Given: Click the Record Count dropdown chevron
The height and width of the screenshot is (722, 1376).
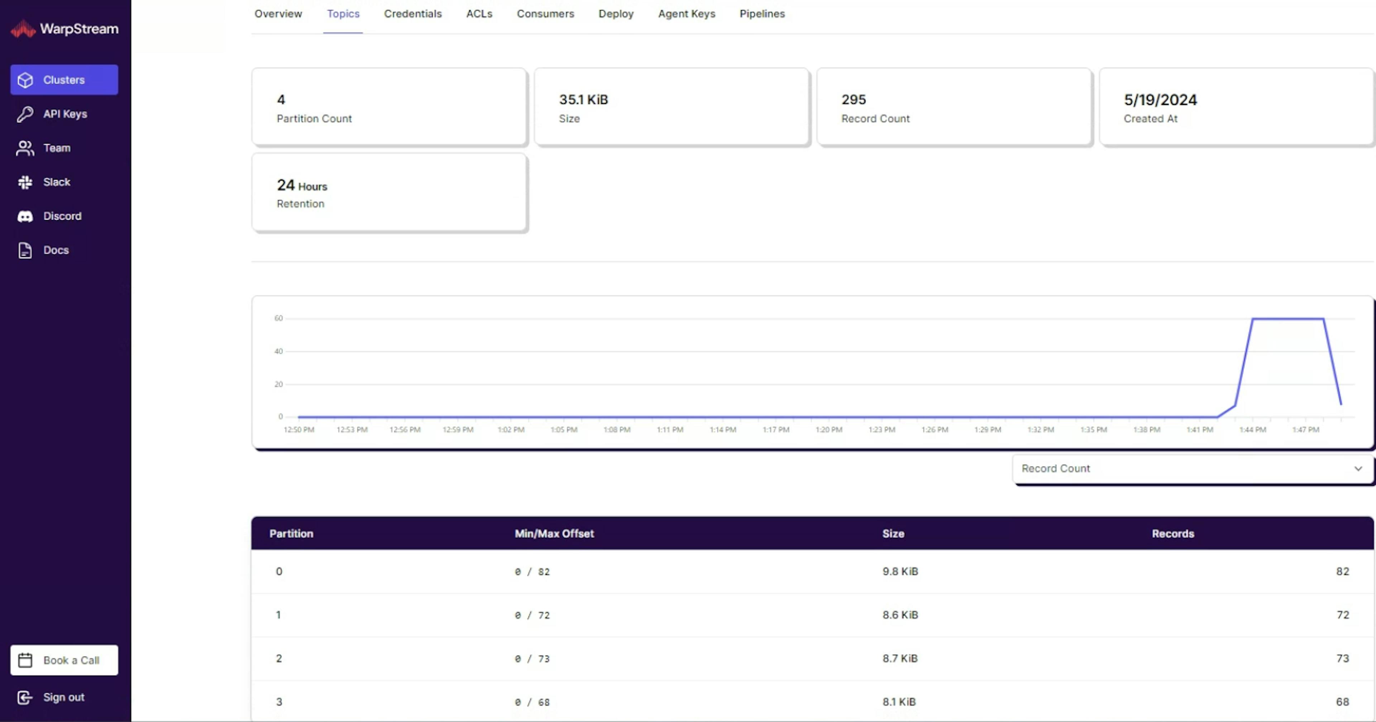Looking at the screenshot, I should click(x=1358, y=469).
